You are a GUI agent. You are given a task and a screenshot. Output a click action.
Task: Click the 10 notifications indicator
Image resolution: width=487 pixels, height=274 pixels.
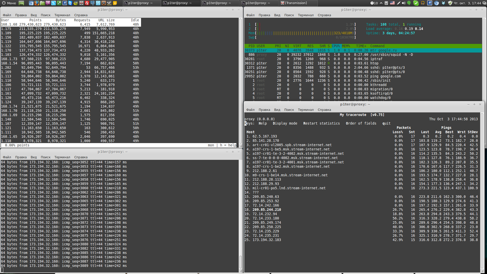tap(374, 3)
